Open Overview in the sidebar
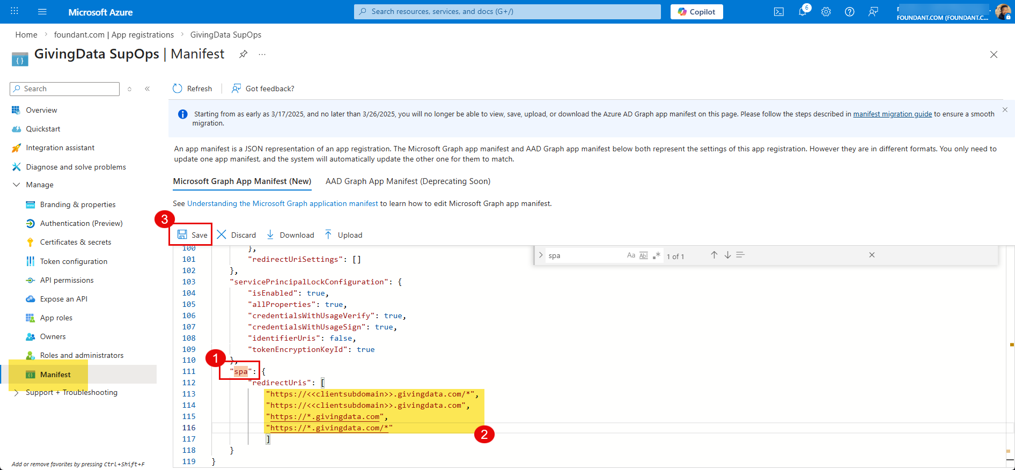This screenshot has width=1015, height=470. click(x=41, y=110)
